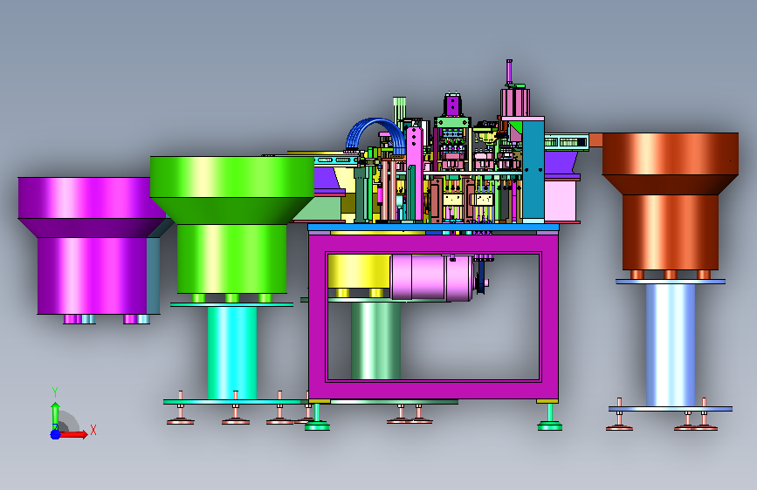
Task: Select the yellow drum beside the motor
Action: (359, 271)
